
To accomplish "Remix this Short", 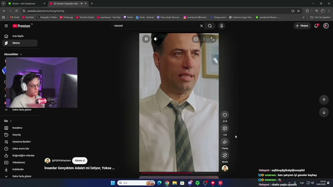I will 225,156.
